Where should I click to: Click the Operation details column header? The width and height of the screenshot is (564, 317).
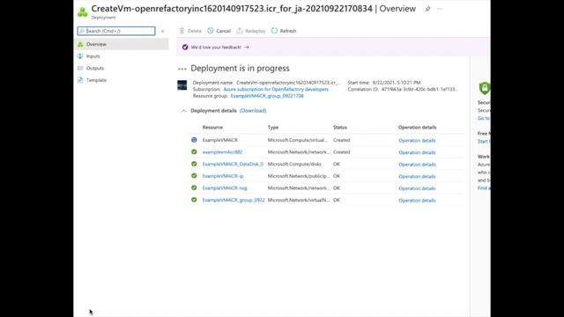click(x=417, y=127)
